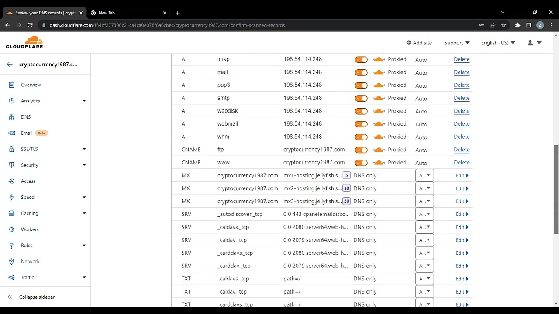Open the Access icon in sidebar
559x314 pixels.
click(12, 181)
